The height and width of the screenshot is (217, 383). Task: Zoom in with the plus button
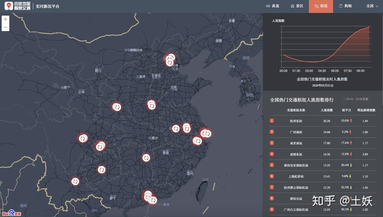pos(5,20)
